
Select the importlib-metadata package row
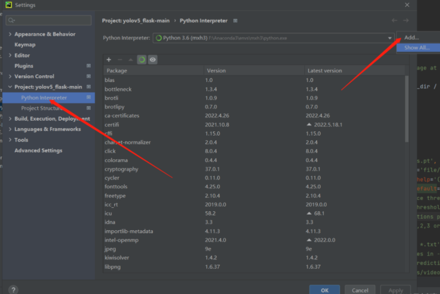click(x=254, y=231)
